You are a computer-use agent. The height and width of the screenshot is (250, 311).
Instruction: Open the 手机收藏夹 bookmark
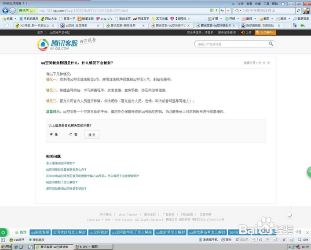[x=29, y=19]
